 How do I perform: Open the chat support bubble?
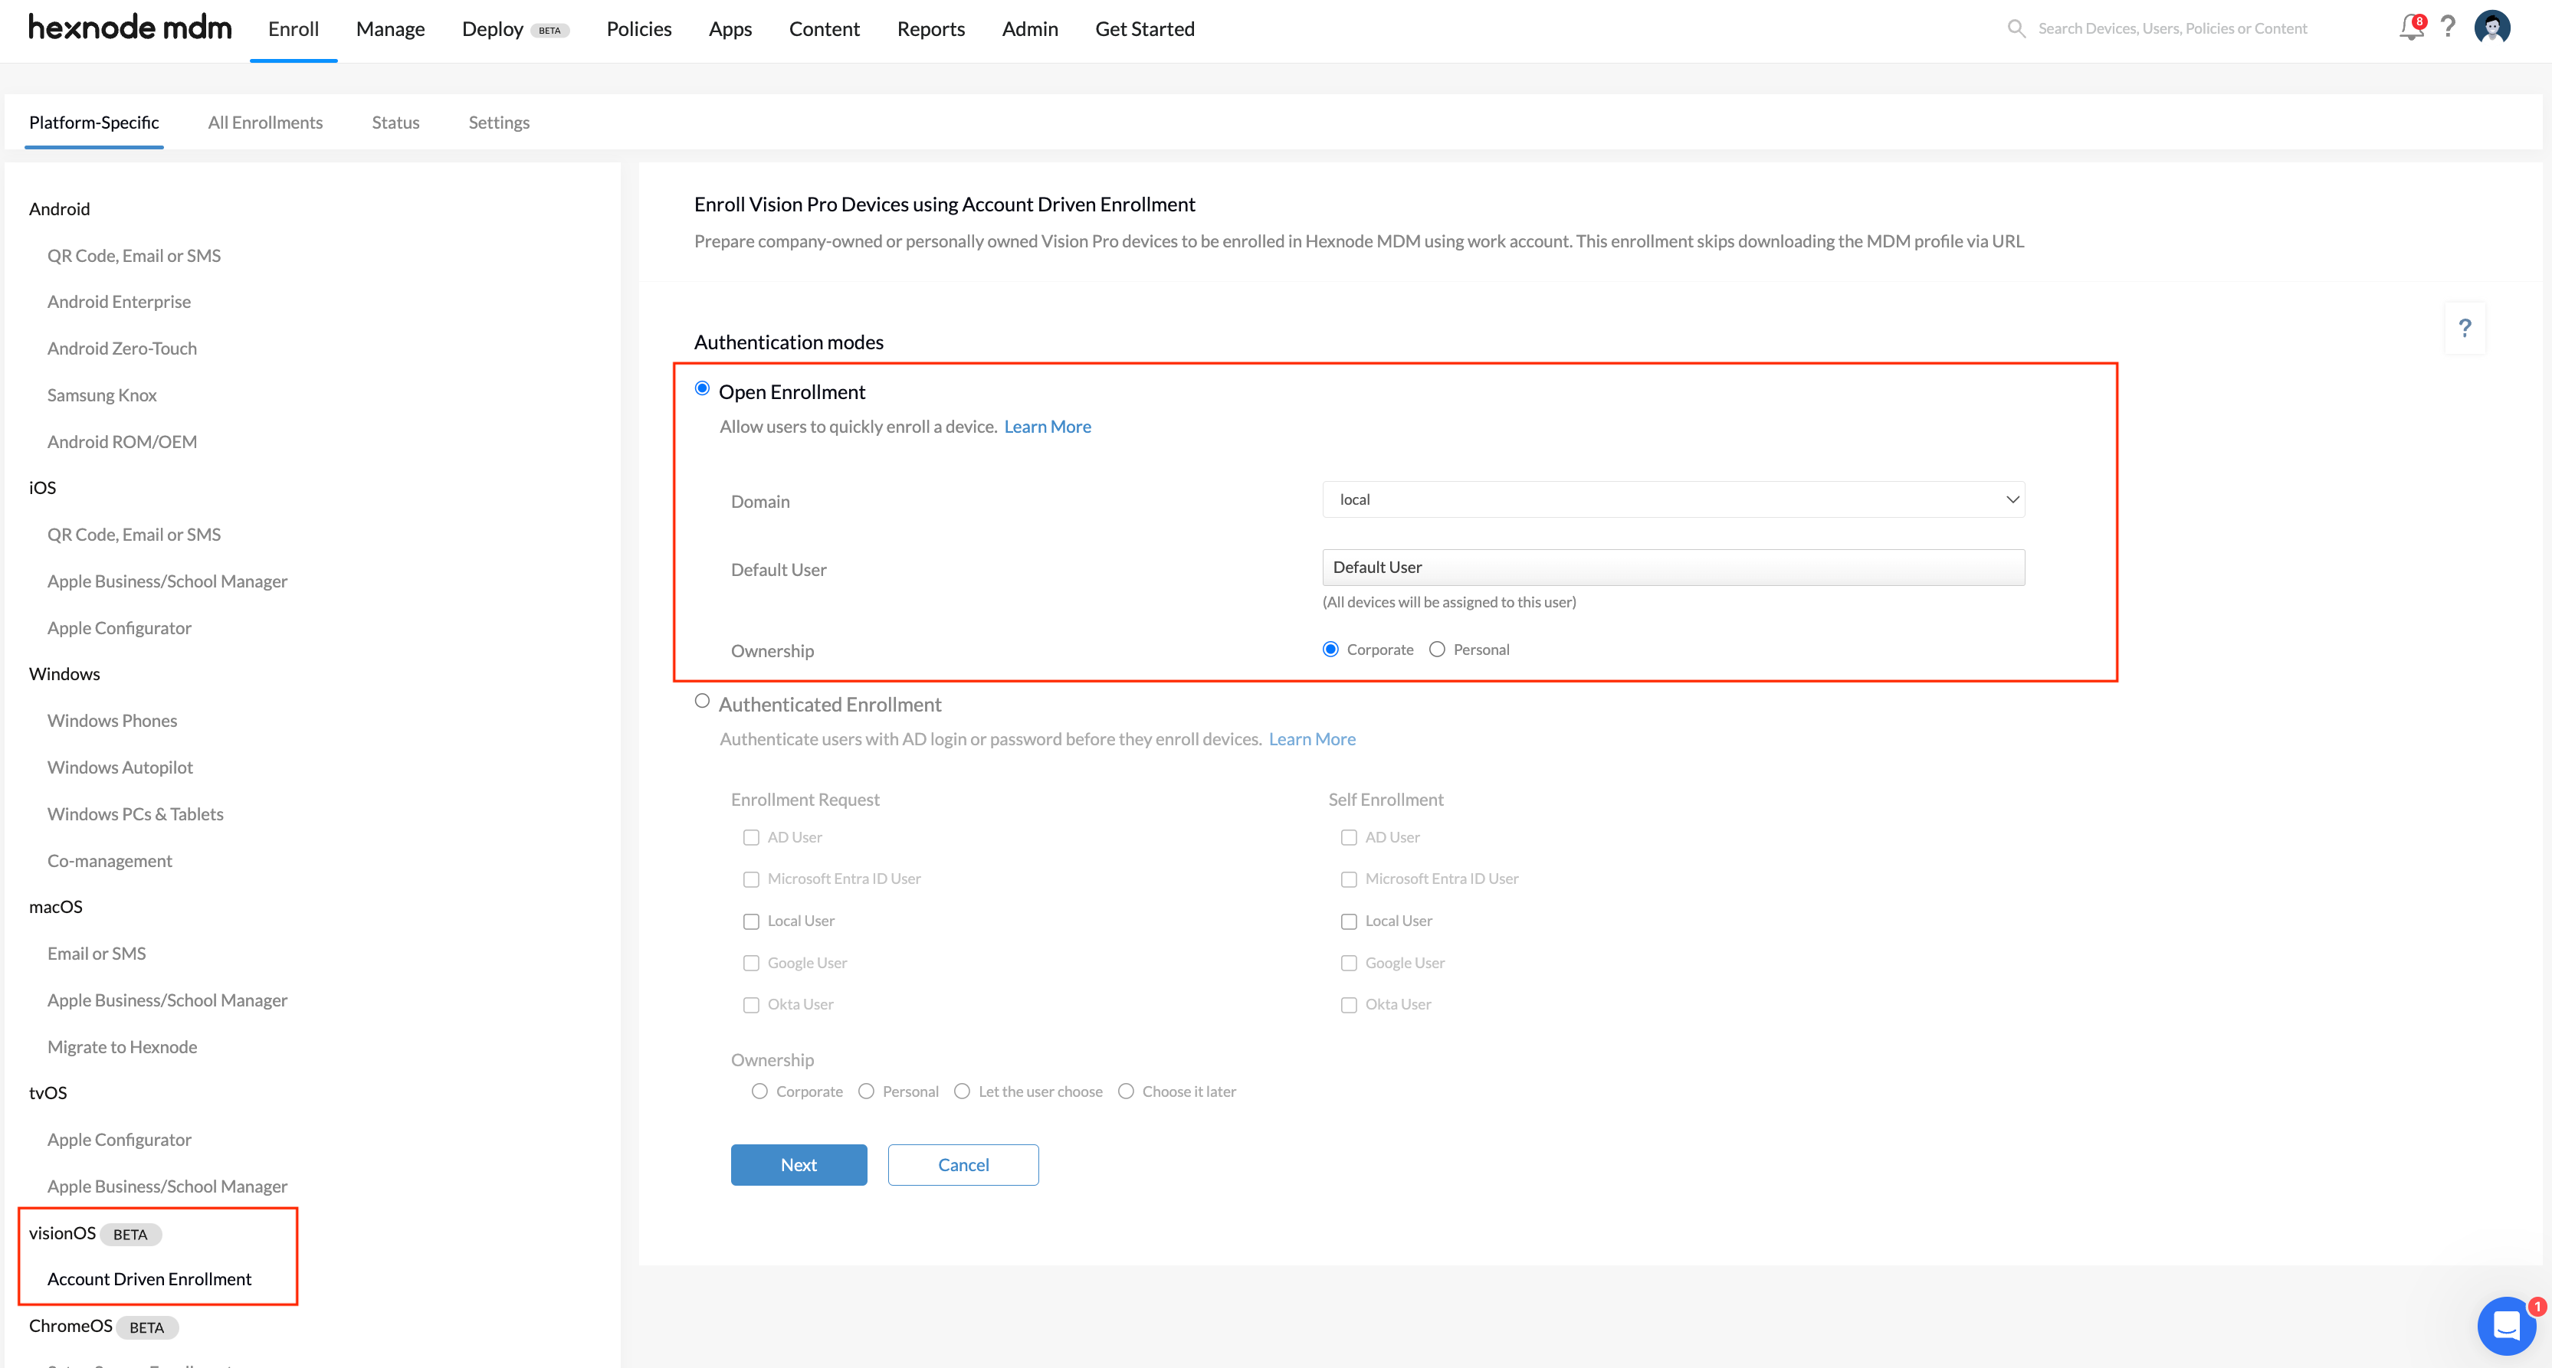click(x=2507, y=1325)
